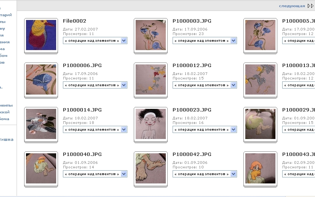Image resolution: width=315 pixels, height=197 pixels.
Task: Open the File0002 bird embroidery thumbnail
Action: (x=41, y=35)
